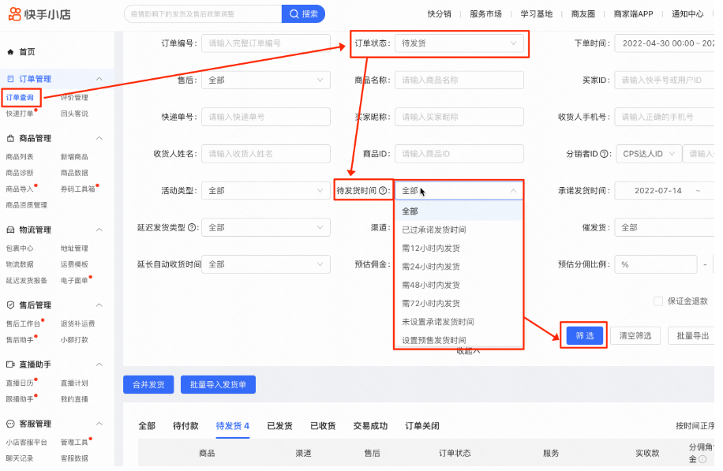Click the 售后管理 section icon
723x471 pixels.
(x=9, y=305)
